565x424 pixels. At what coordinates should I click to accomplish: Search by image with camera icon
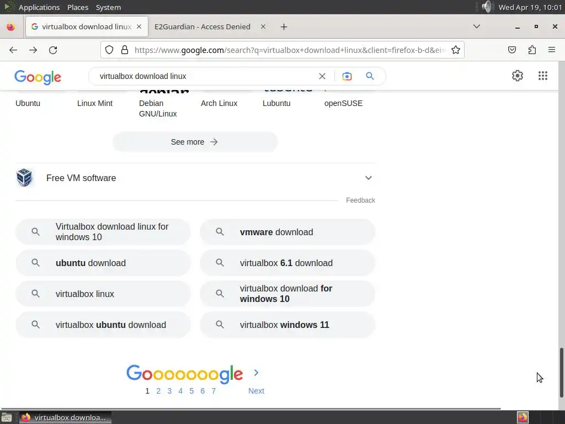pos(347,76)
